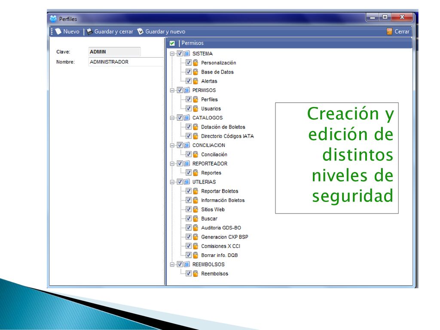
Task: Select the Perfiles tree item label
Action: 209,99
